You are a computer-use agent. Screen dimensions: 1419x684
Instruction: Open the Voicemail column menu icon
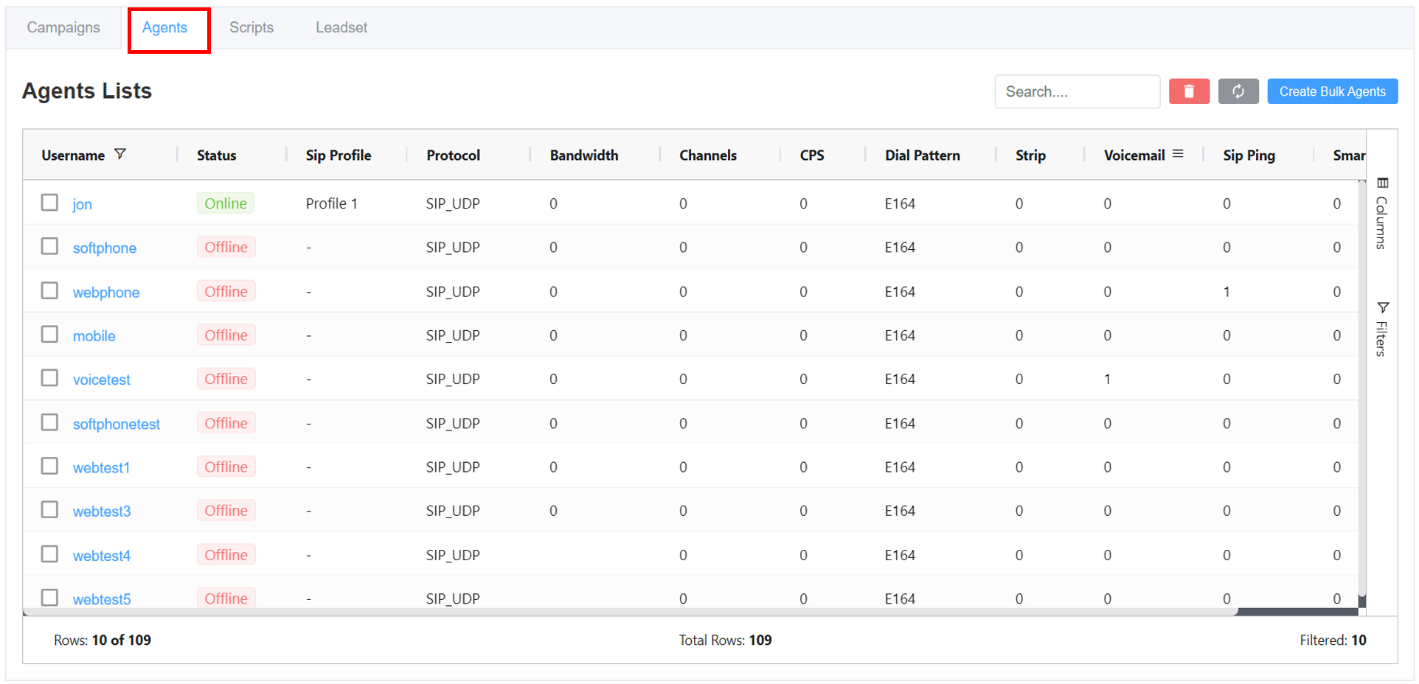click(x=1178, y=154)
